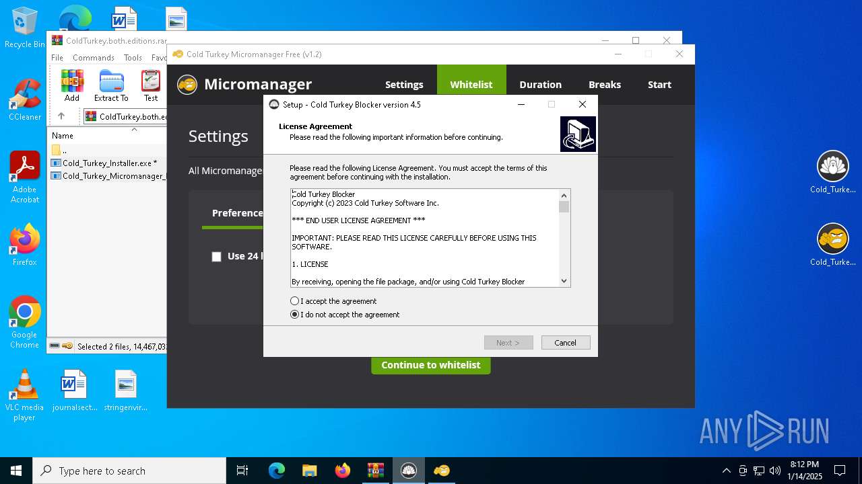862x484 pixels.
Task: Click the license agreement scrollbar thumb
Action: pyautogui.click(x=564, y=207)
